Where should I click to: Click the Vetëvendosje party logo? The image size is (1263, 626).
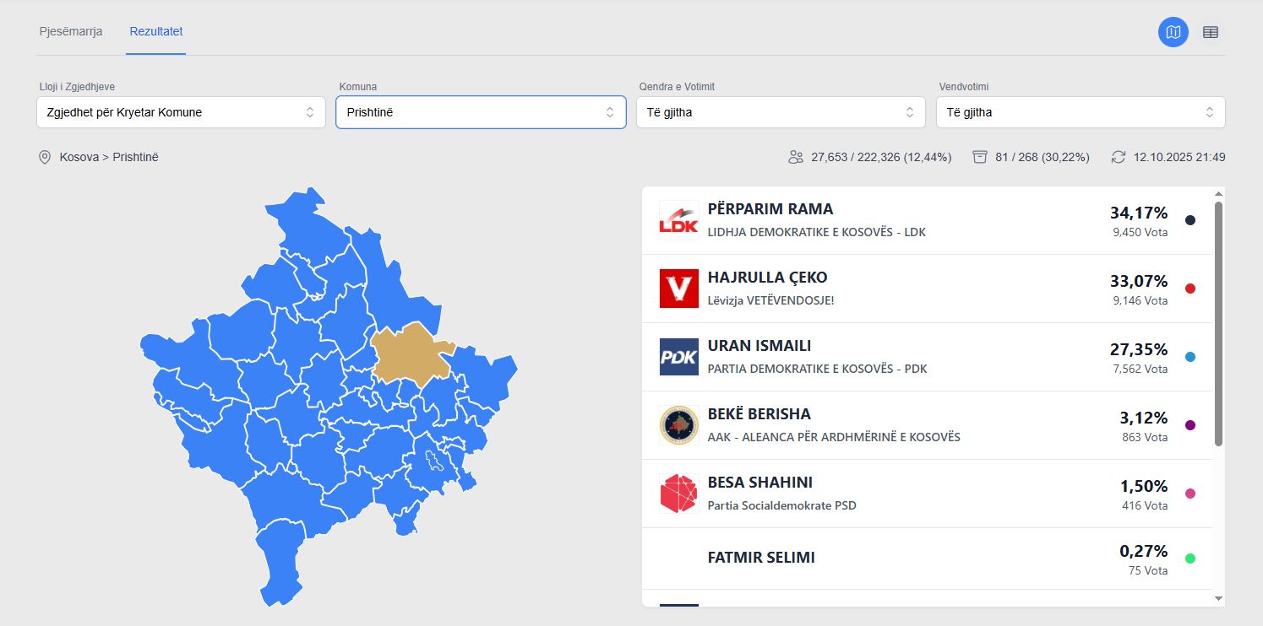(x=678, y=289)
